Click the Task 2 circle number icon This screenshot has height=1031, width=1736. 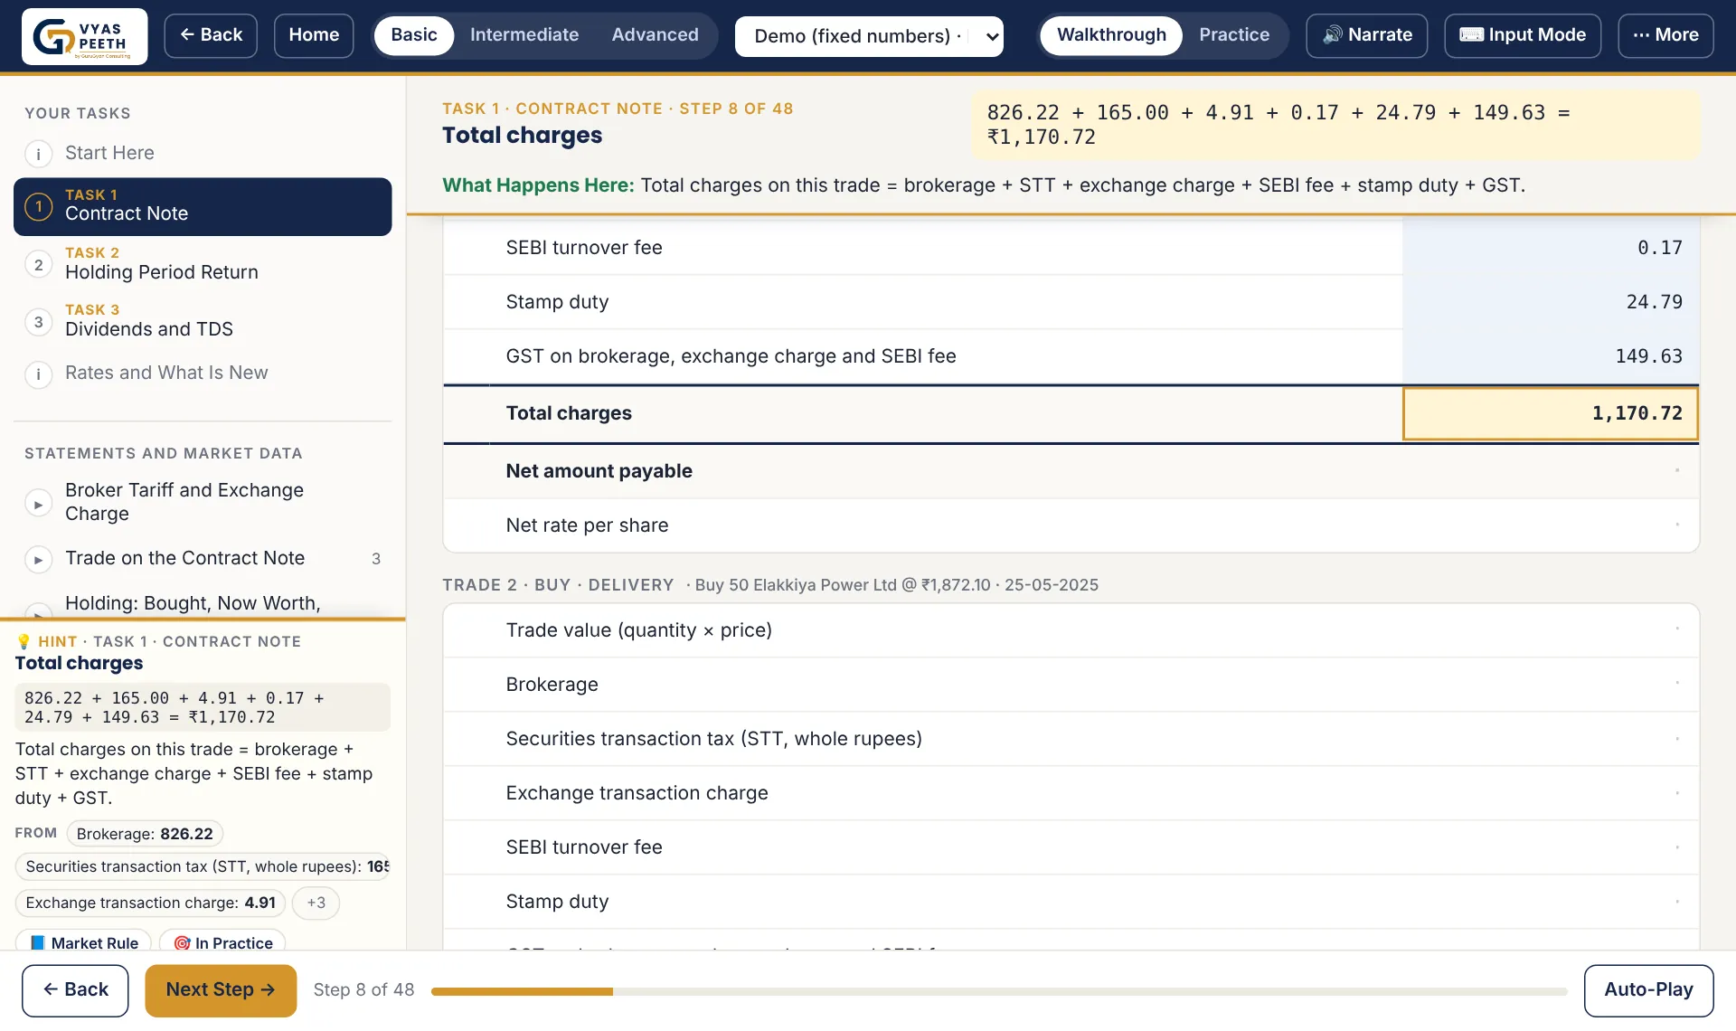(x=38, y=264)
